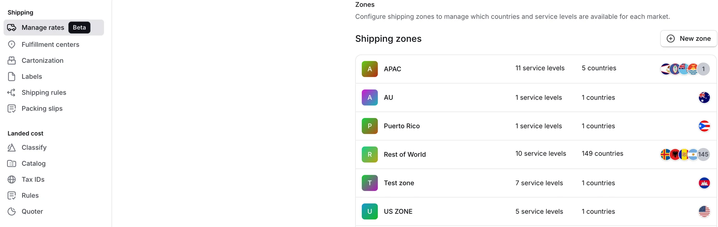Open Packing slips via its slip icon
This screenshot has width=718, height=227.
(x=11, y=108)
